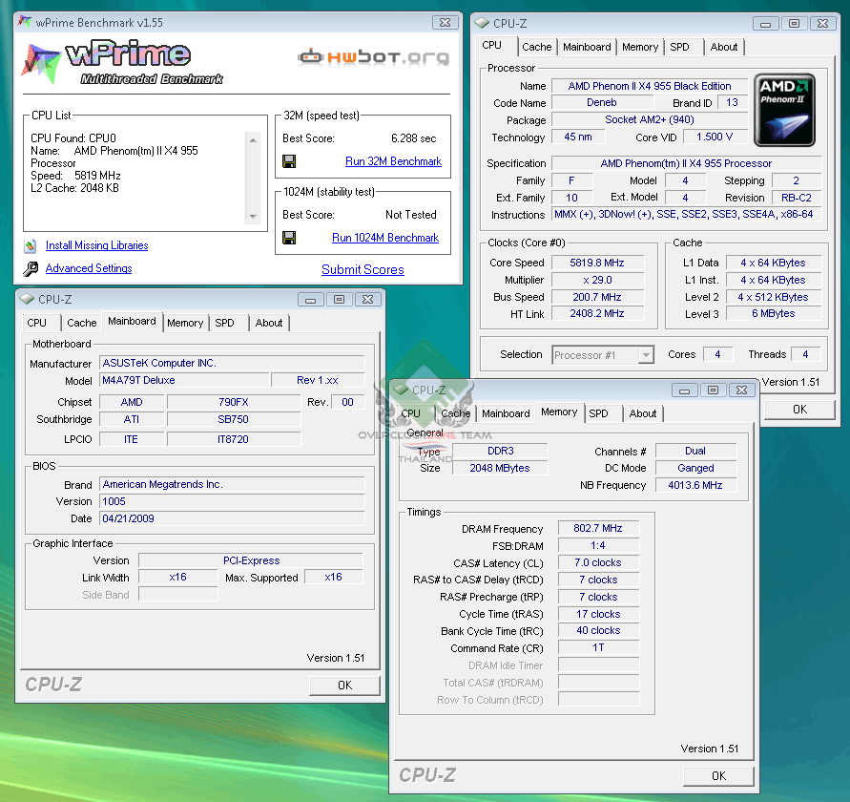Click the CPU List scrollbar down arrow
Screen dimensions: 850x802
coord(253,217)
